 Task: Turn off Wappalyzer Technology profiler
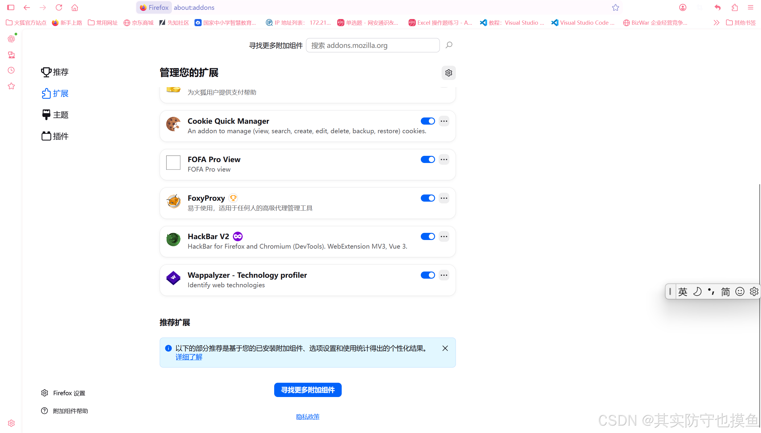428,275
